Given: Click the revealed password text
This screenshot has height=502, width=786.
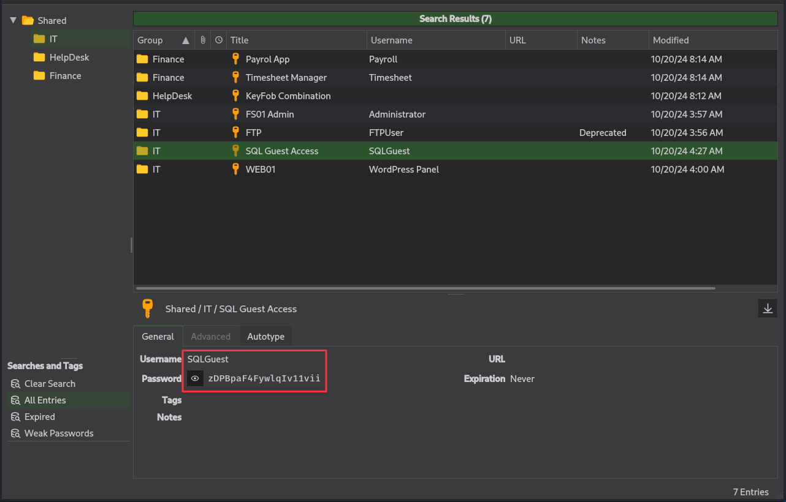Looking at the screenshot, I should click(x=264, y=378).
